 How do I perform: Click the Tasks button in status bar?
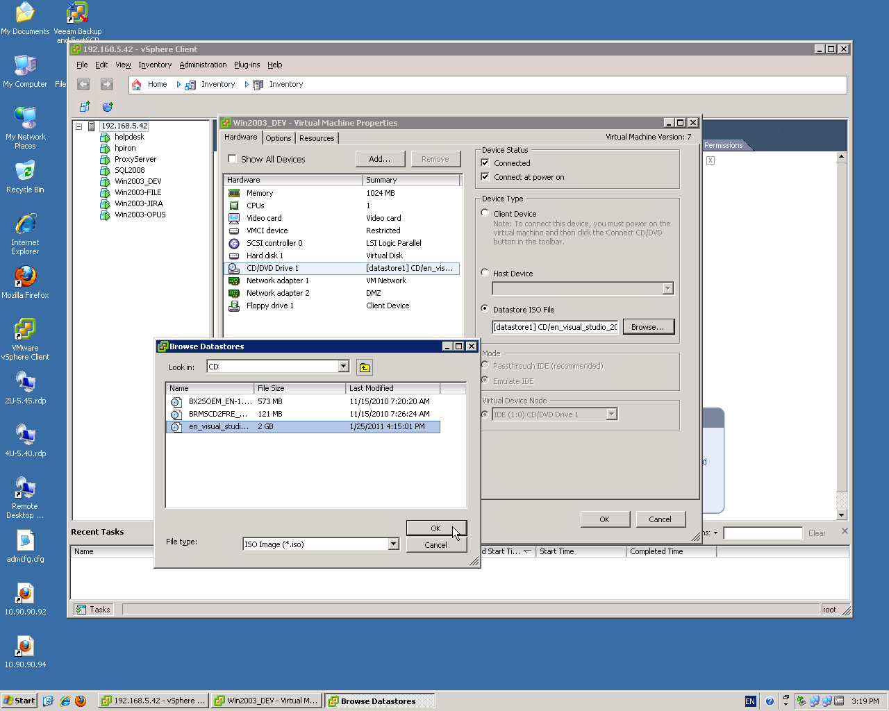click(94, 610)
